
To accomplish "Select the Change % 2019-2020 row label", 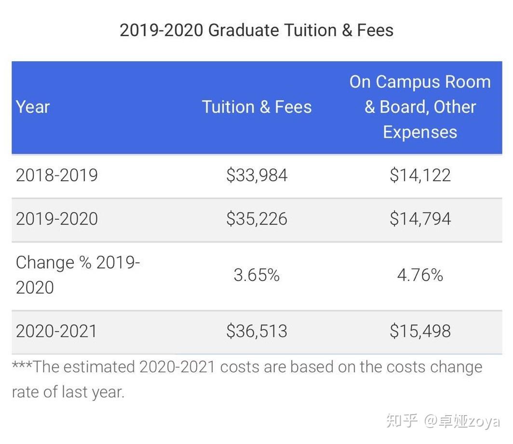I will pyautogui.click(x=77, y=275).
